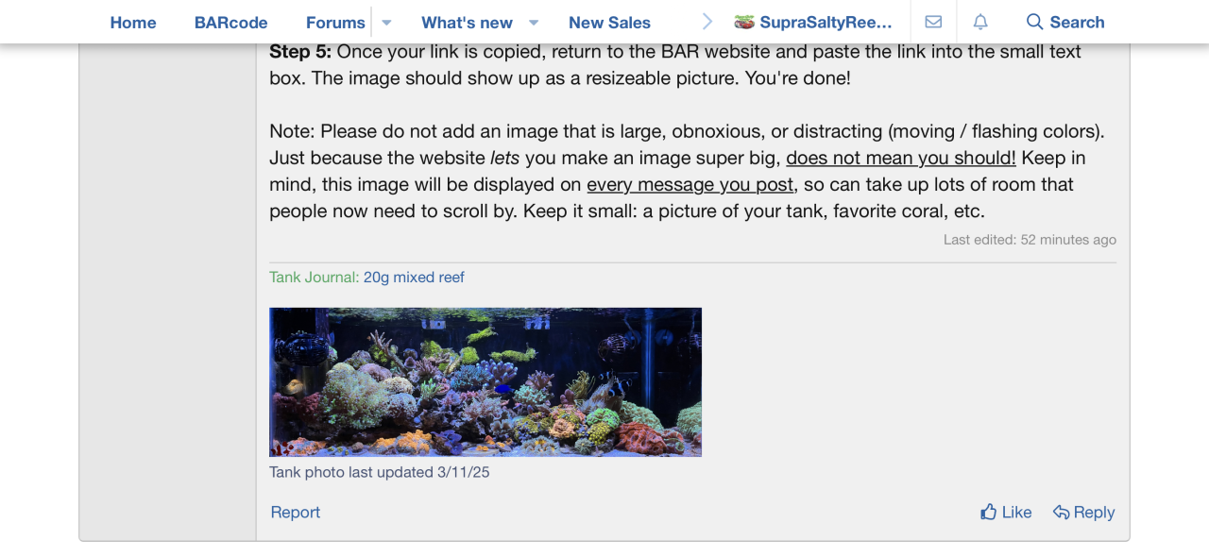Click underlined text 'every message you post'
1209x557 pixels.
(x=690, y=184)
